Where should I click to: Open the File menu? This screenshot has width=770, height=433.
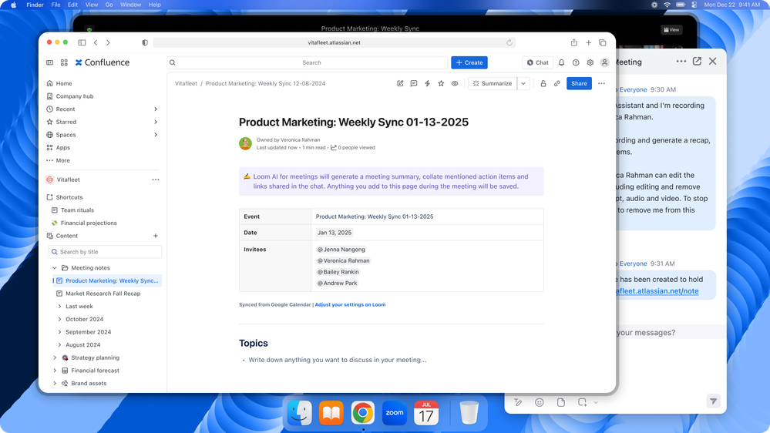tap(56, 5)
